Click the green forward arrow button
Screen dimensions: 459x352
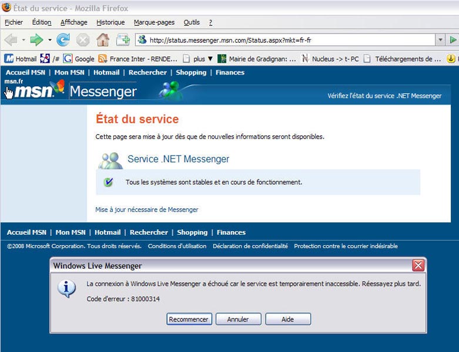[x=36, y=40]
